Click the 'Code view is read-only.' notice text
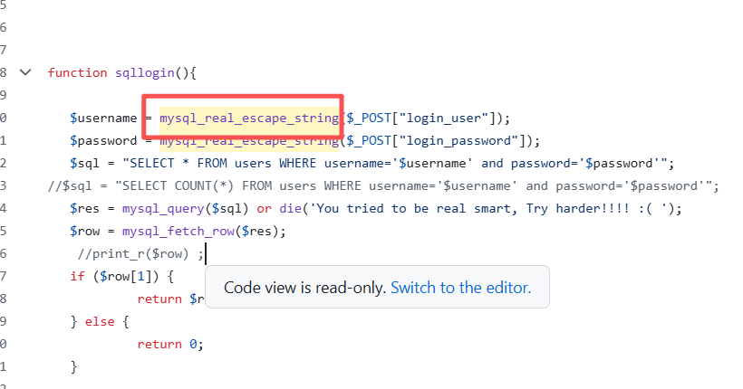Screen dimensions: 743x389 point(304,288)
